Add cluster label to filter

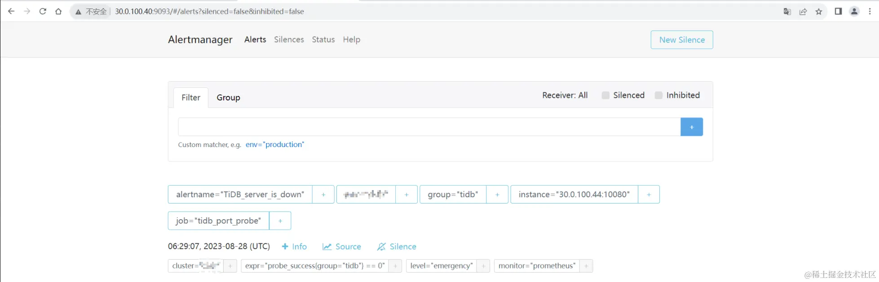click(230, 266)
